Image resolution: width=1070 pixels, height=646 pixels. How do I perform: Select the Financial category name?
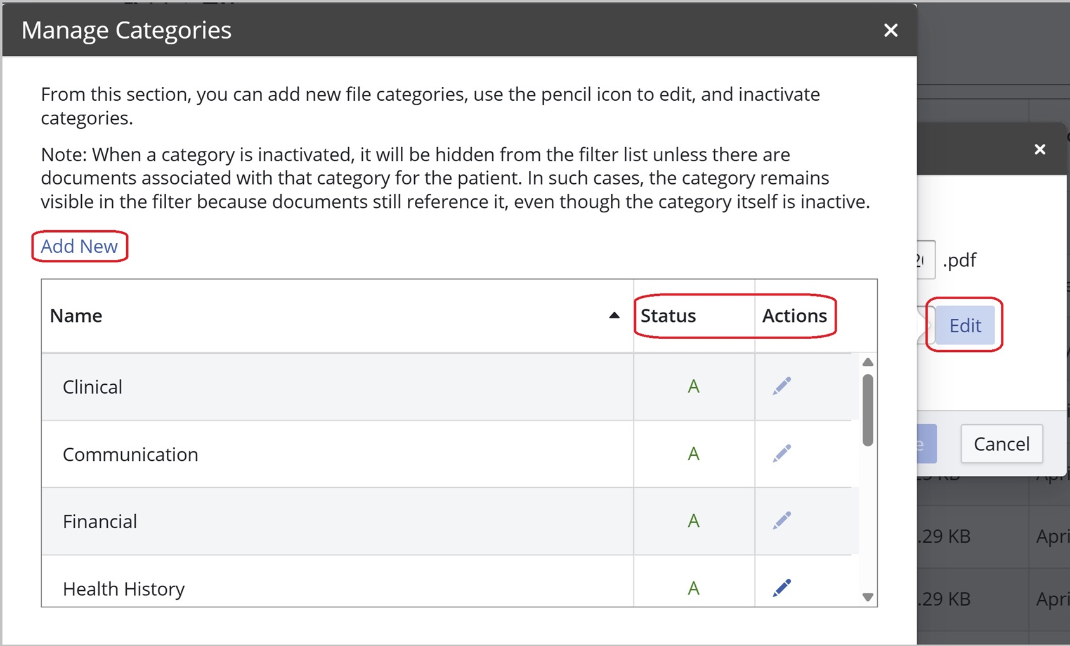(100, 522)
